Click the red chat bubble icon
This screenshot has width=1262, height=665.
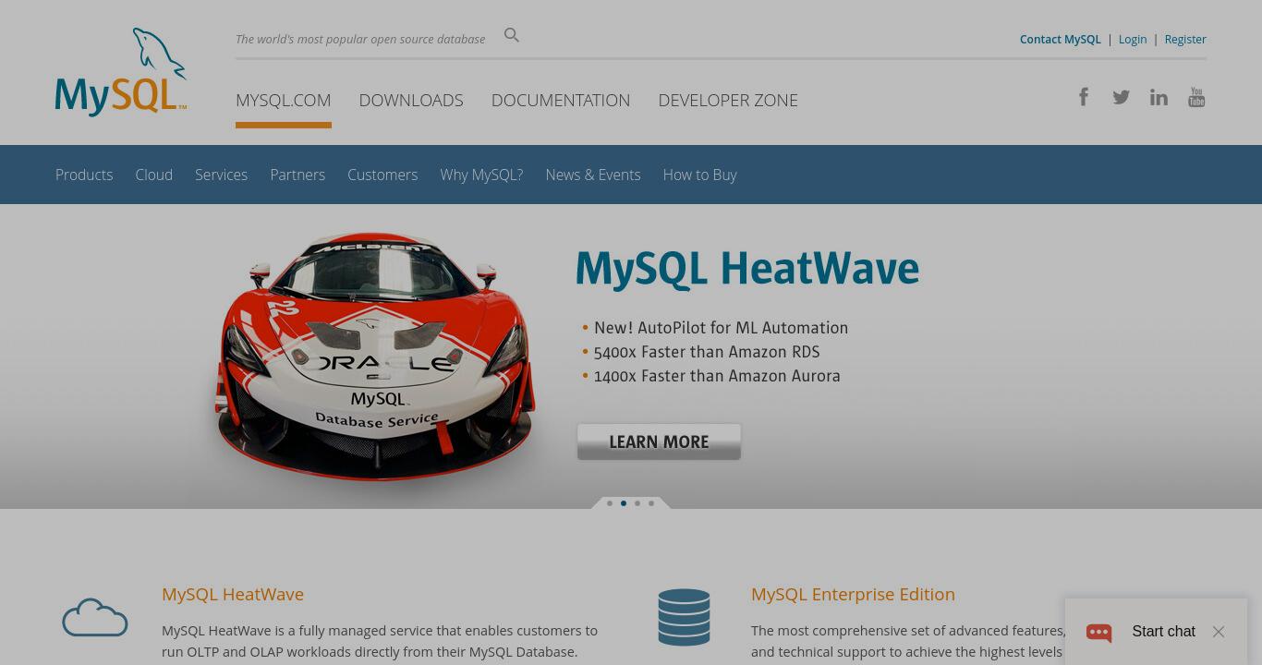click(x=1098, y=632)
